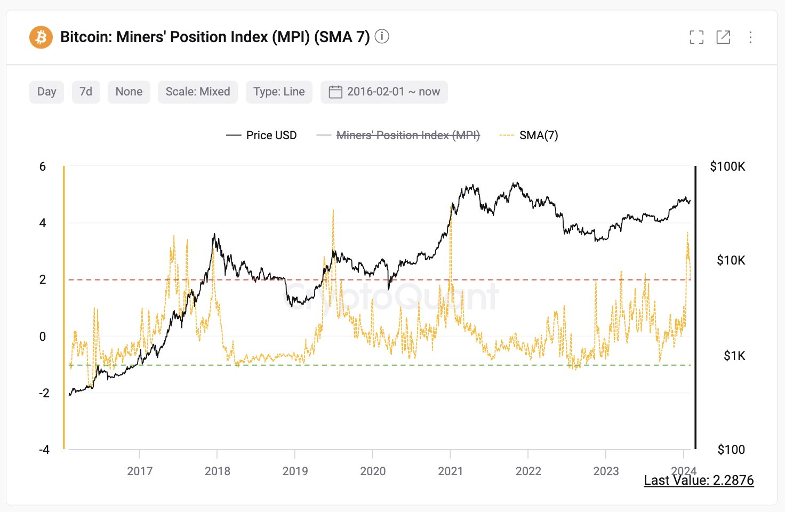
Task: Toggle Price USD series in legend
Action: 261,135
